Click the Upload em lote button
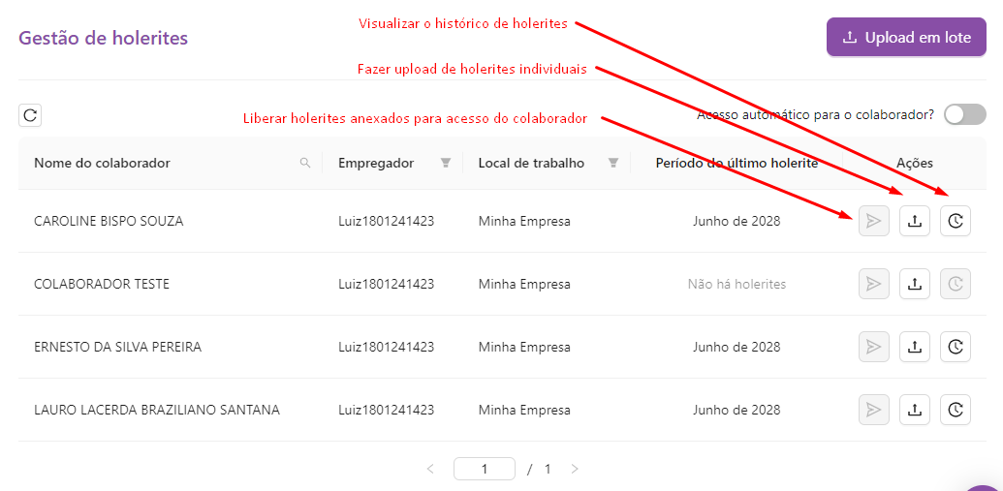 point(906,38)
